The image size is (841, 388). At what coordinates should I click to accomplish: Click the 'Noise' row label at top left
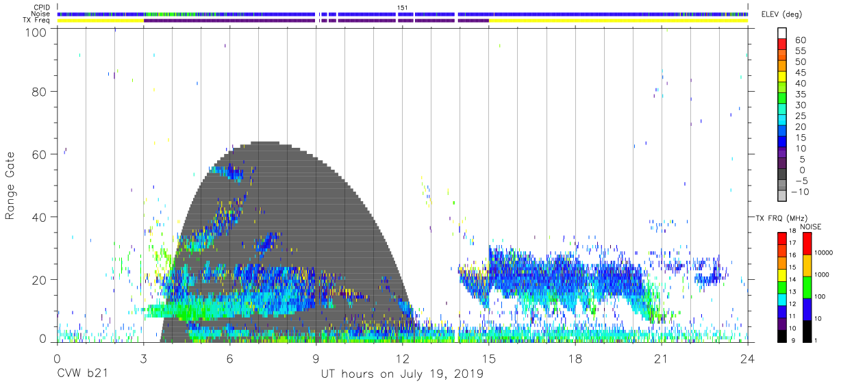click(x=42, y=14)
